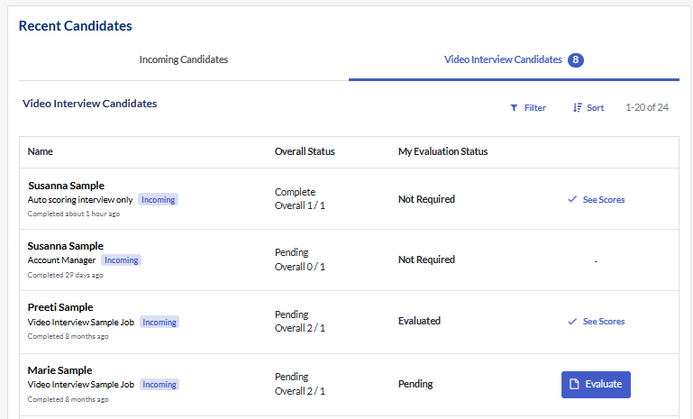693x419 pixels.
Task: Open Susanna Sample Account Manager candidate
Action: coord(66,246)
